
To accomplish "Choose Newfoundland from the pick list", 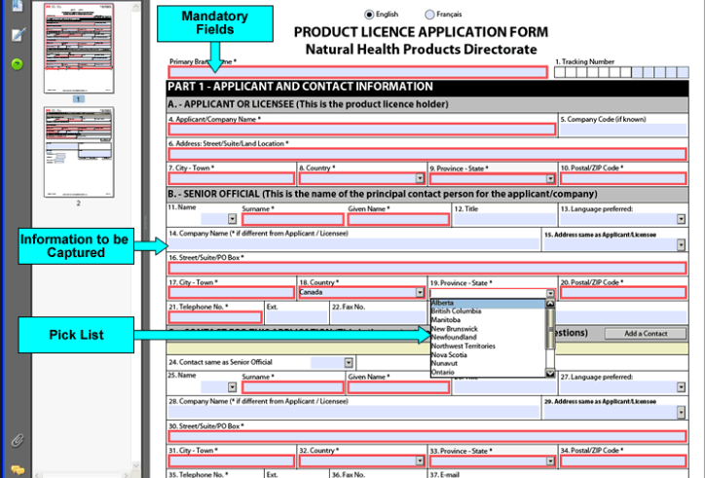I will (x=488, y=337).
